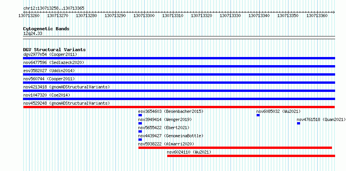Select small blue marker under nsv5655422
Screen dimensions: 346x171
point(140,131)
